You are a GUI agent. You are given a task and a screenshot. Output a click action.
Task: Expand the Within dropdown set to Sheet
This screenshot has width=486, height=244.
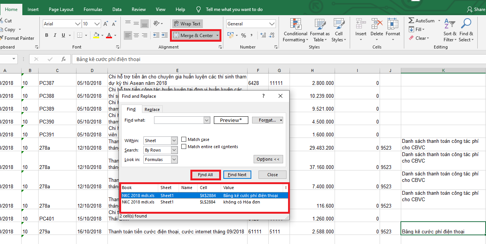pyautogui.click(x=174, y=141)
